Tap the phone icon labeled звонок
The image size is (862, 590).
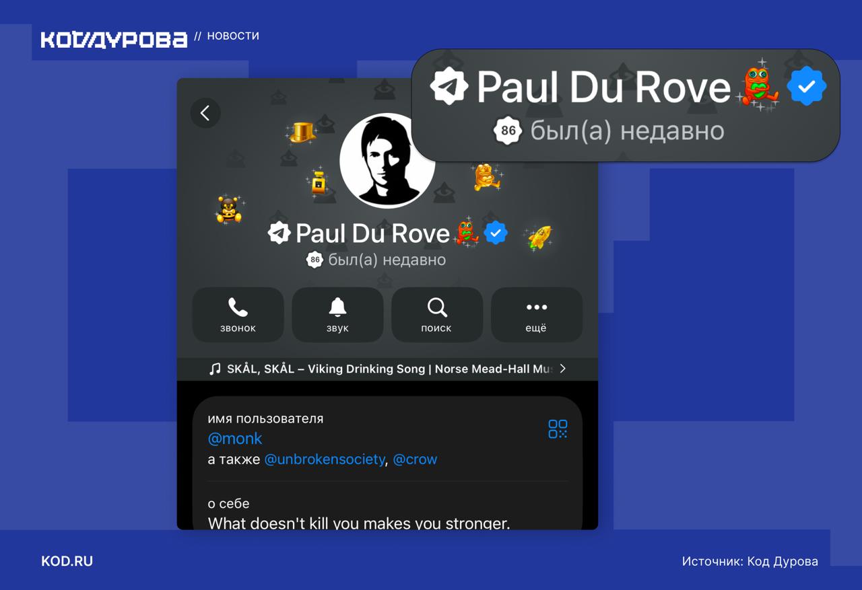pos(238,315)
